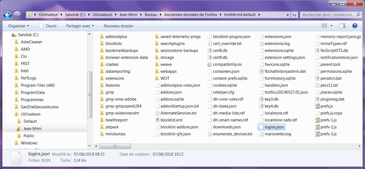The height and width of the screenshot is (169, 365).
Task: Select the WOT folder icon
Action: coord(157,78)
